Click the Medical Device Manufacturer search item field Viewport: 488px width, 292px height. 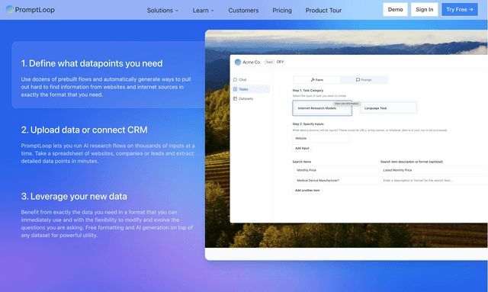(x=336, y=180)
